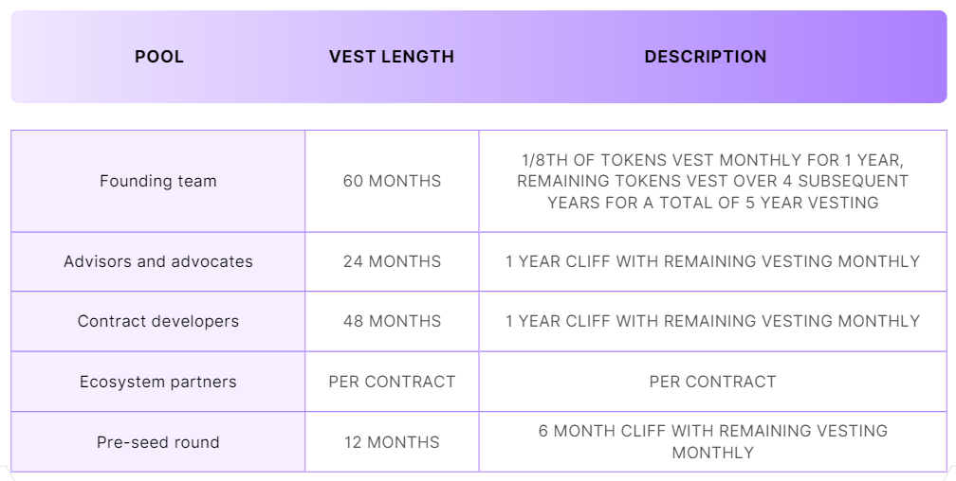Click the POOL column header
The image size is (956, 481).
159,57
